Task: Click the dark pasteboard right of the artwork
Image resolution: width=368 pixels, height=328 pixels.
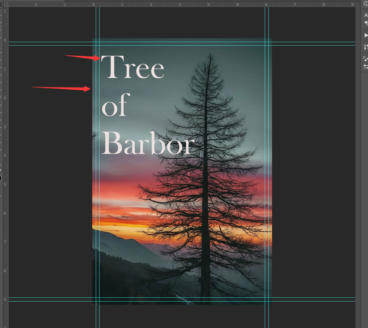Action: click(x=313, y=164)
